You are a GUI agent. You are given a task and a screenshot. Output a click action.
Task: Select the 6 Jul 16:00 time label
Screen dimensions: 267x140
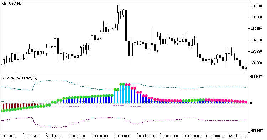pyautogui.click(x=100, y=136)
